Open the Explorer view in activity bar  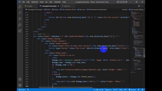tap(20, 7)
